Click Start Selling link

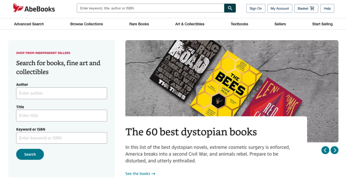pyautogui.click(x=322, y=24)
